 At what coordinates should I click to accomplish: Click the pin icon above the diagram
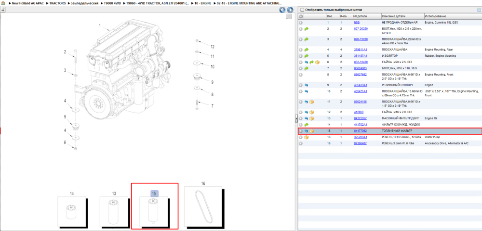tap(3, 10)
